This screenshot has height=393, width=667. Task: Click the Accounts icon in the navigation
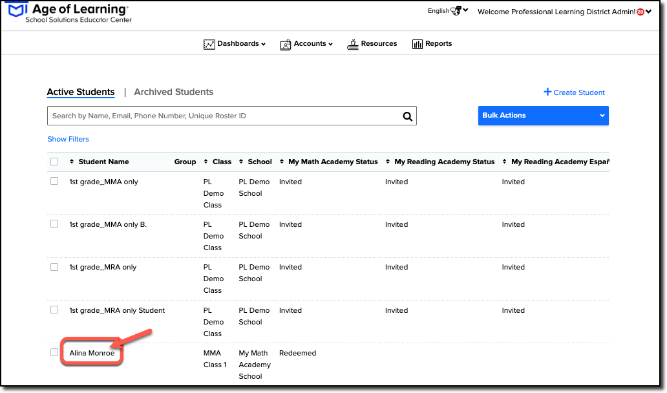coord(286,44)
